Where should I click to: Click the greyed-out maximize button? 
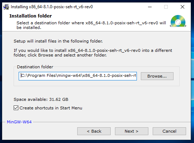pos(166,7)
